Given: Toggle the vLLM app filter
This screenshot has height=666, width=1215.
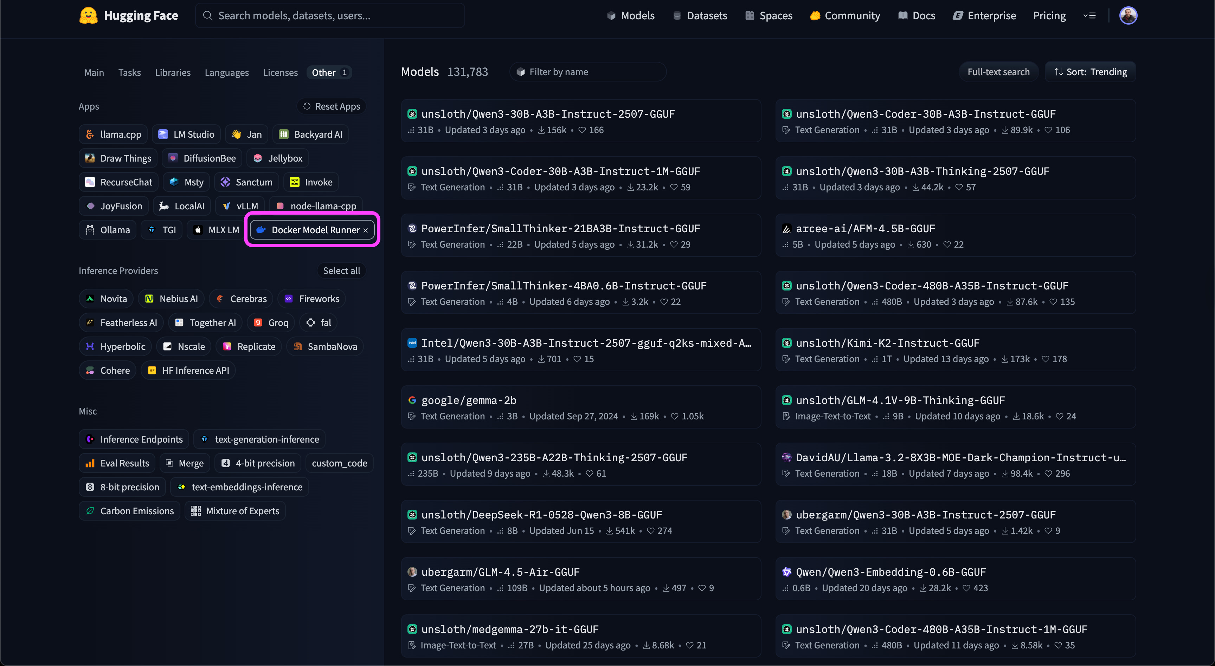Looking at the screenshot, I should pos(240,206).
